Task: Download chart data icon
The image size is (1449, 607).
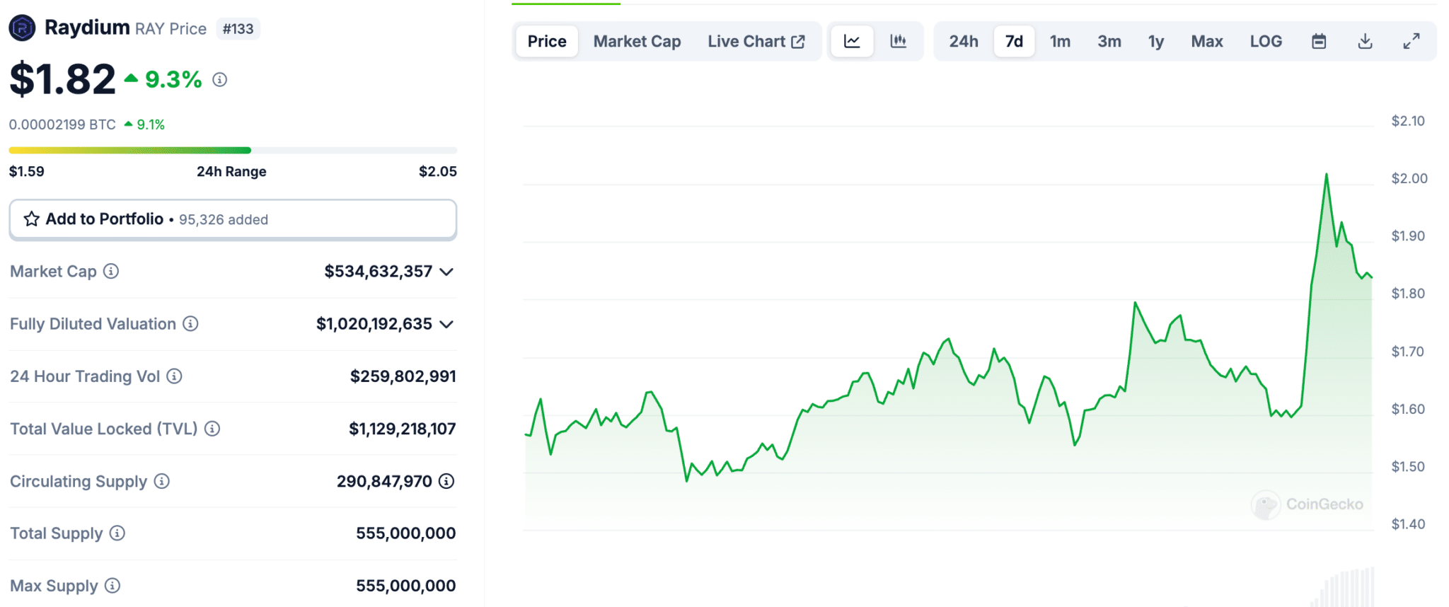Action: tap(1366, 41)
